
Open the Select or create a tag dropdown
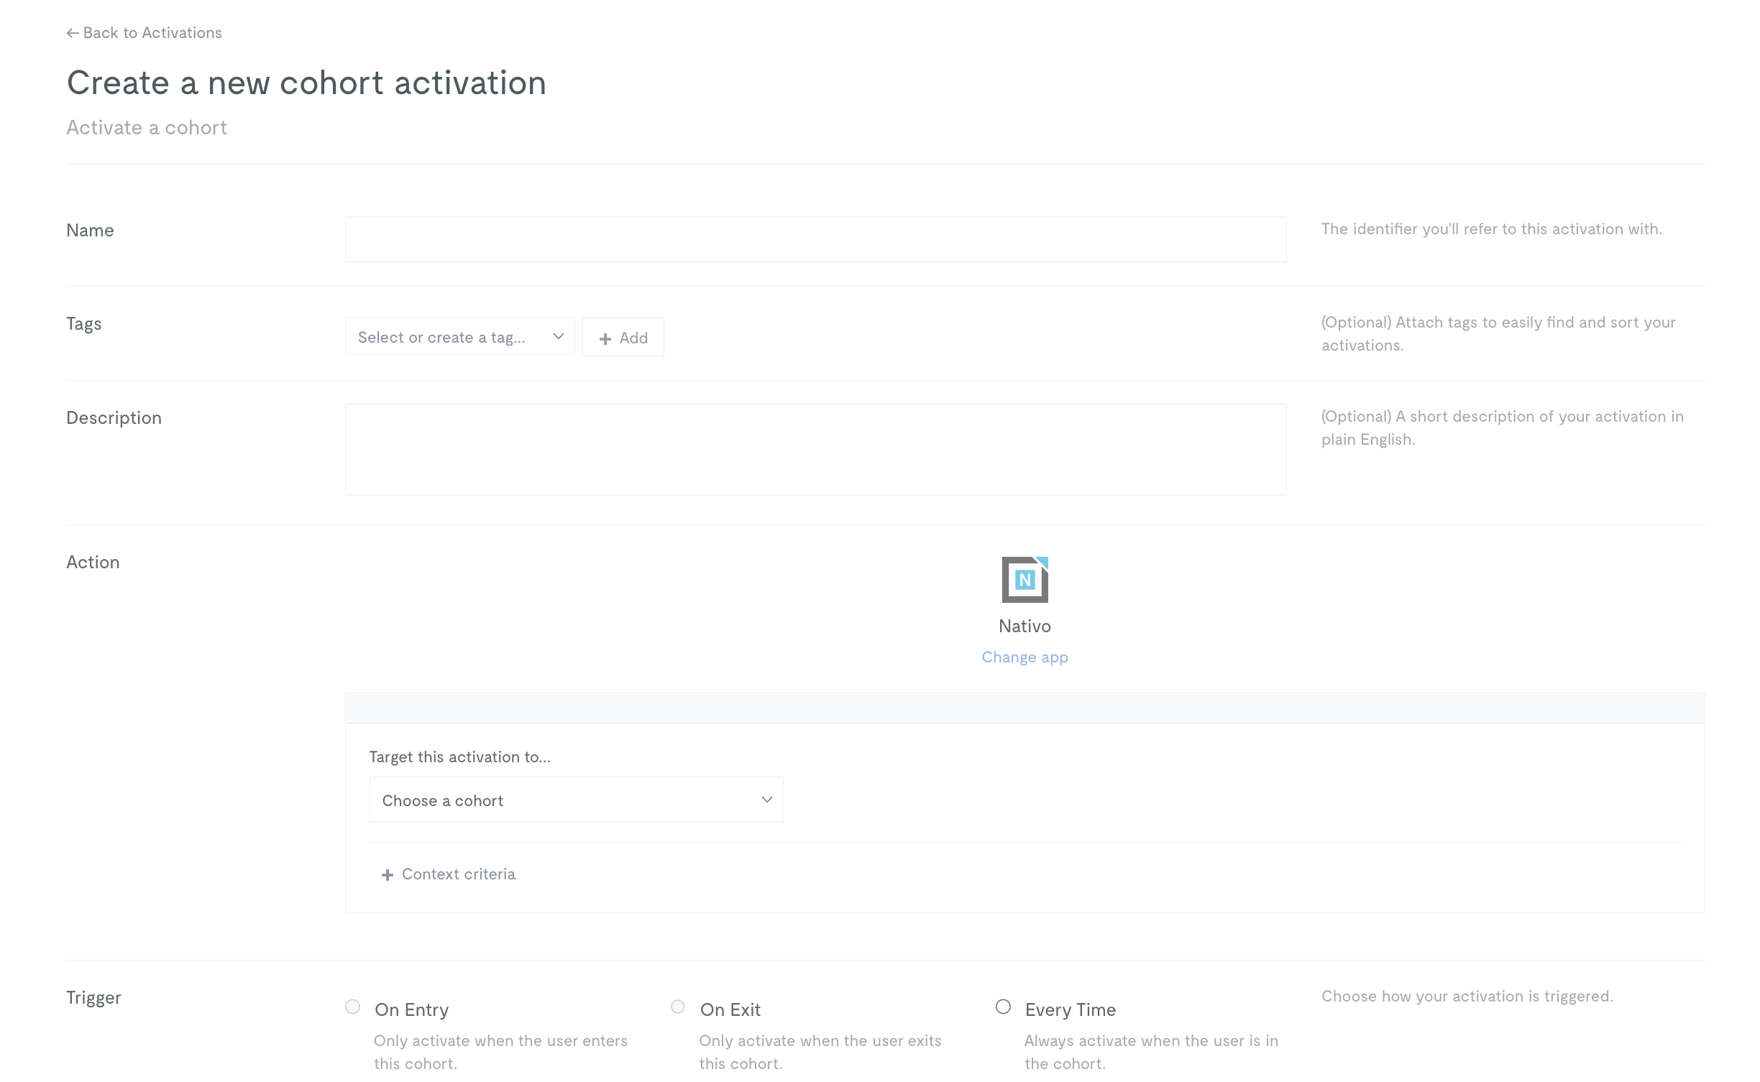point(459,337)
